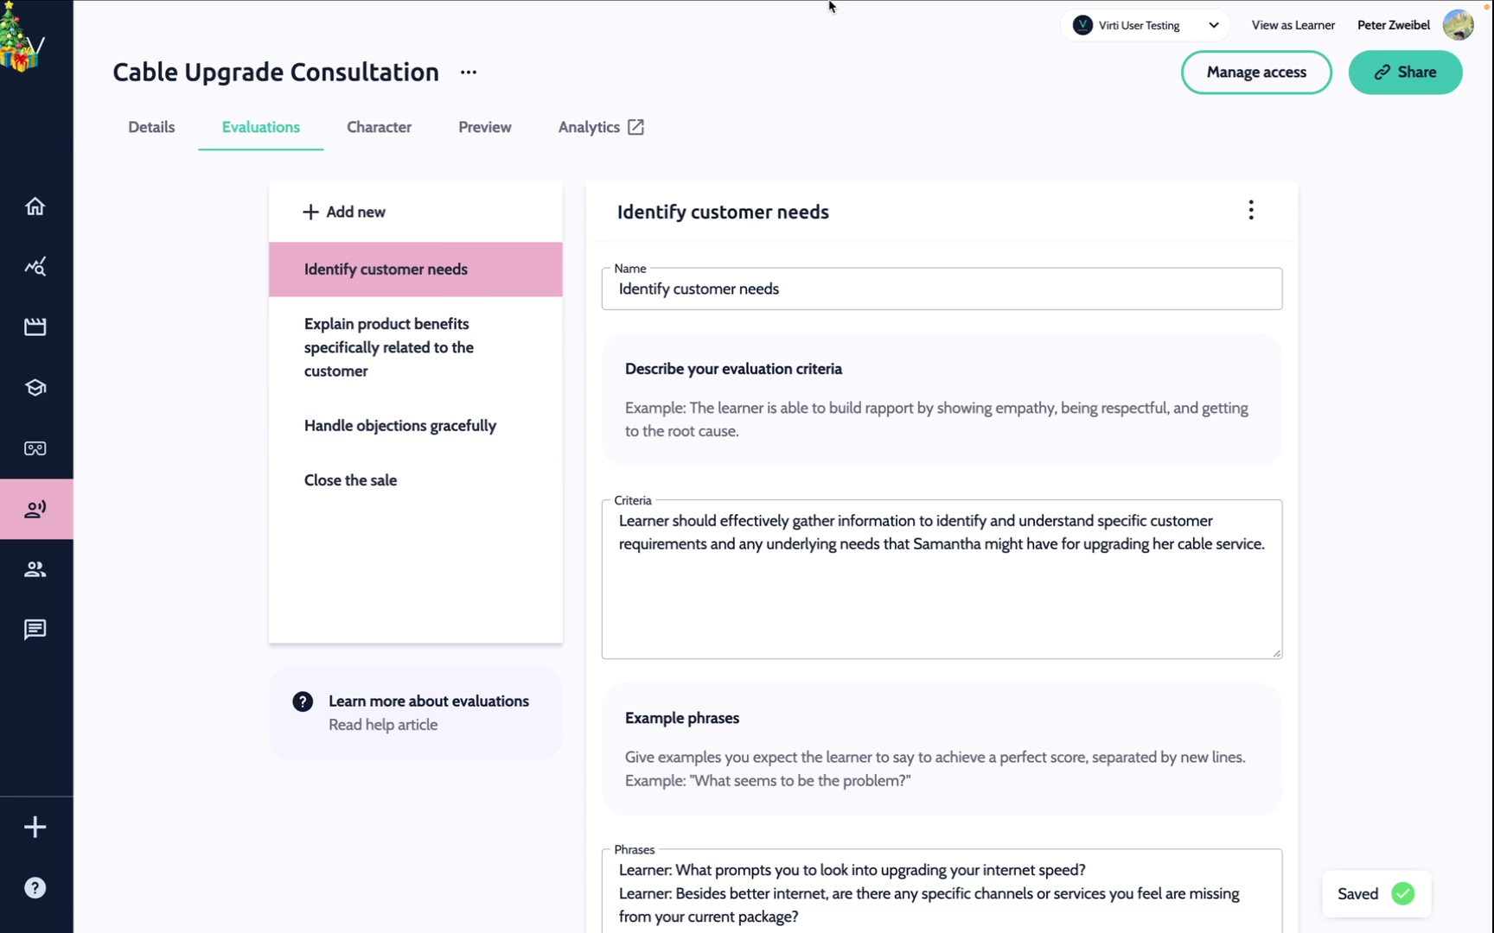1494x933 pixels.
Task: Open the video clapperboard icon in sidebar
Action: [35, 327]
